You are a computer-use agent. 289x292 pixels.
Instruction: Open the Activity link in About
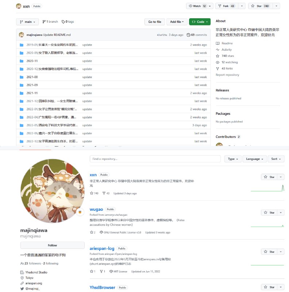(224, 50)
